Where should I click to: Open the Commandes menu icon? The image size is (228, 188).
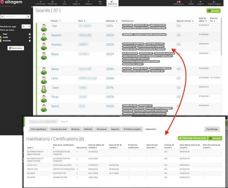pos(40,2)
